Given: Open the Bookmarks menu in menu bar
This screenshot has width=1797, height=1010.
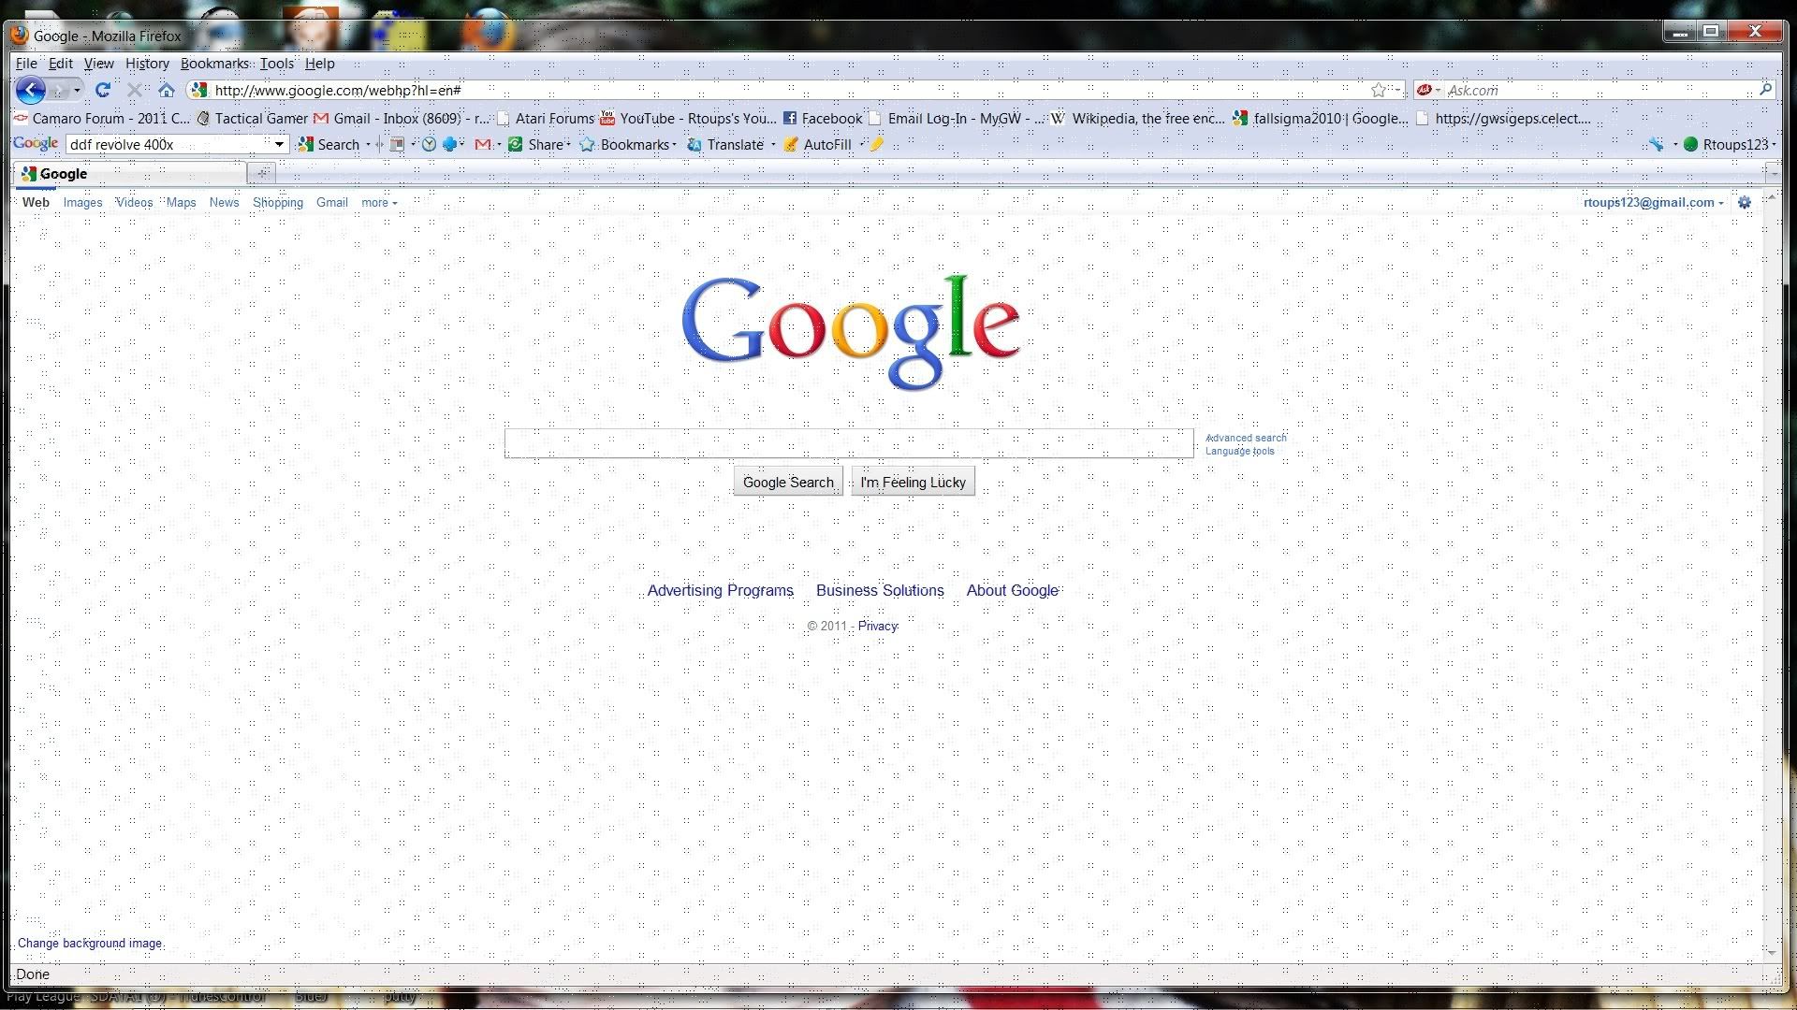Looking at the screenshot, I should 214,64.
